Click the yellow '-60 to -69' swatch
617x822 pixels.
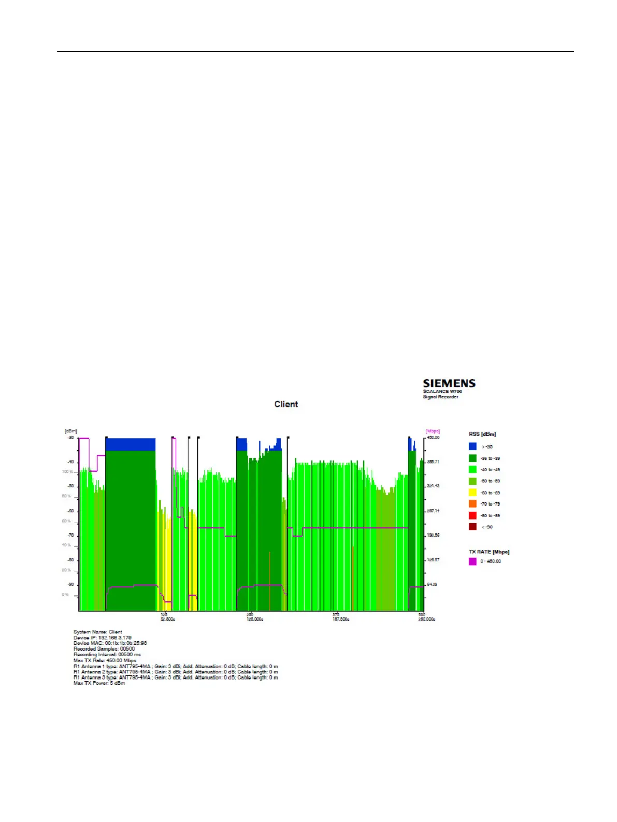coord(472,493)
